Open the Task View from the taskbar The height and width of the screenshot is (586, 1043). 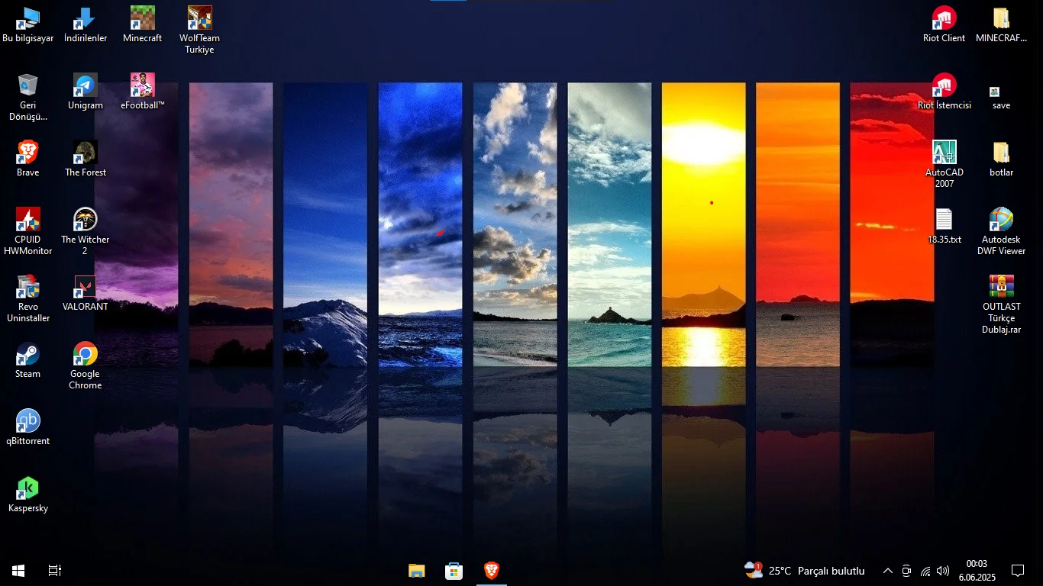click(x=53, y=570)
